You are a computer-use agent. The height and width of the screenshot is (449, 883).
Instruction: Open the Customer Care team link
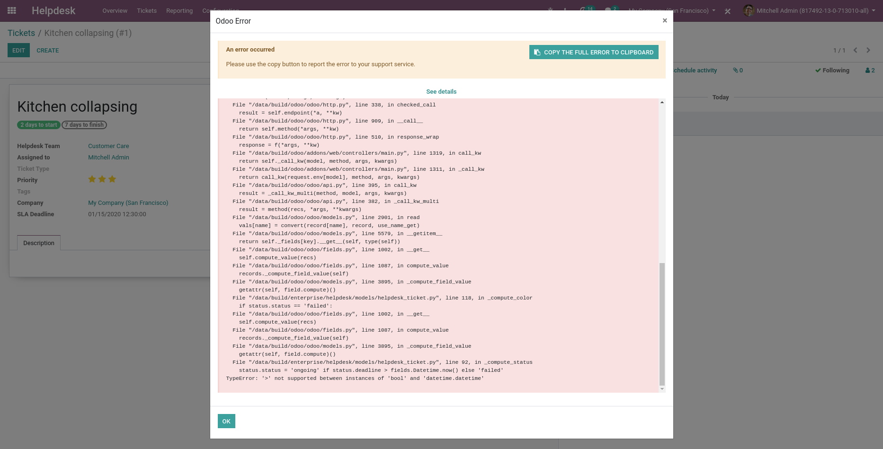108,146
